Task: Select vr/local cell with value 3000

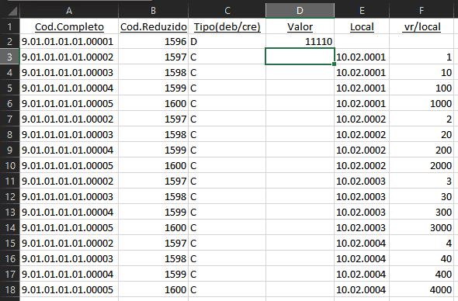Action: tap(422, 227)
